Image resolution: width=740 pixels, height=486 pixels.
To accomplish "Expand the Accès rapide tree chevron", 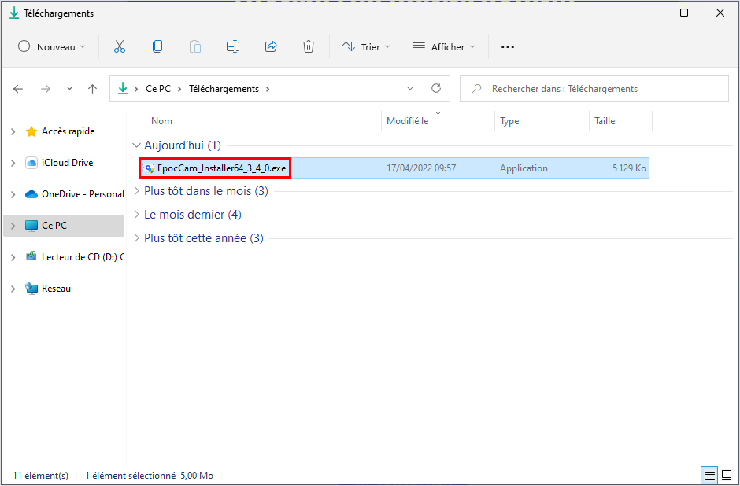I will click(x=13, y=131).
